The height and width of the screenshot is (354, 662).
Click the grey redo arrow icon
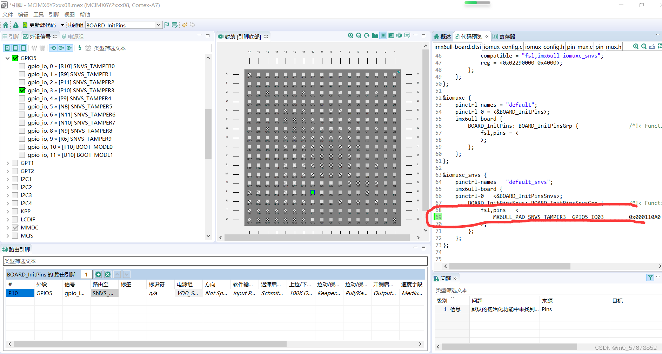coord(192,25)
